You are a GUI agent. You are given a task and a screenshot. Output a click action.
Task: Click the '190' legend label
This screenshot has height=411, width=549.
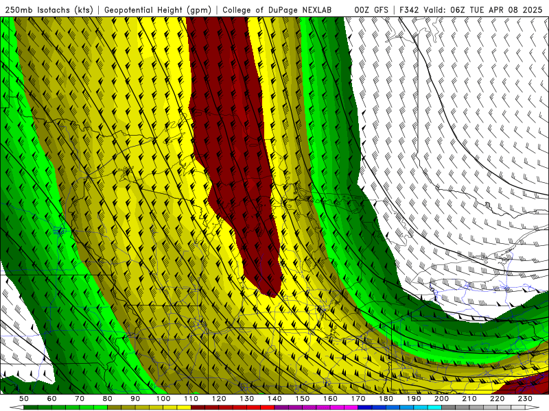pyautogui.click(x=414, y=399)
